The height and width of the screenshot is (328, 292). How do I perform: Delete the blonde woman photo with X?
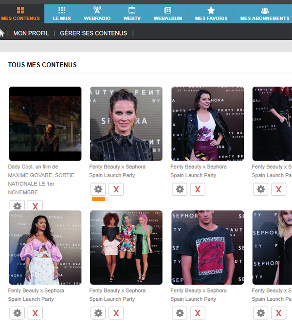[x=278, y=313]
